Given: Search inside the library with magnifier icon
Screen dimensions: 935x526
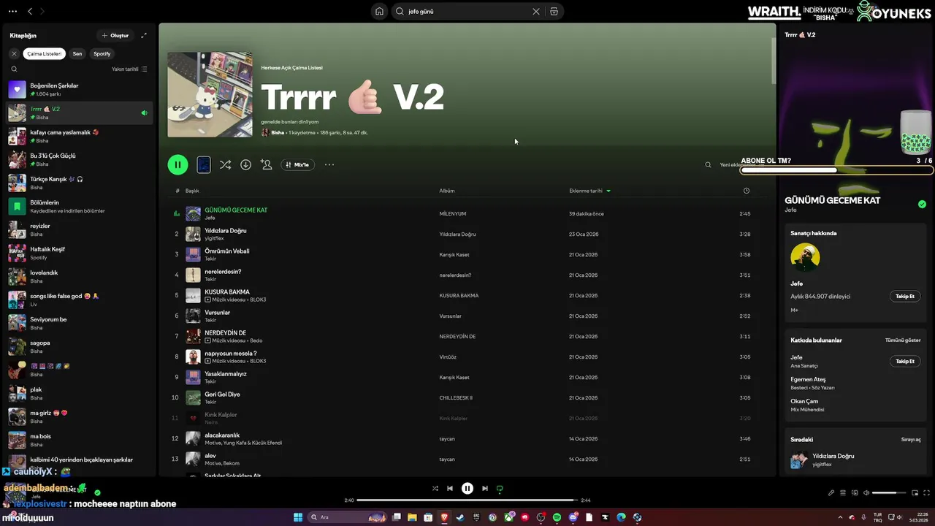Looking at the screenshot, I should [x=14, y=69].
